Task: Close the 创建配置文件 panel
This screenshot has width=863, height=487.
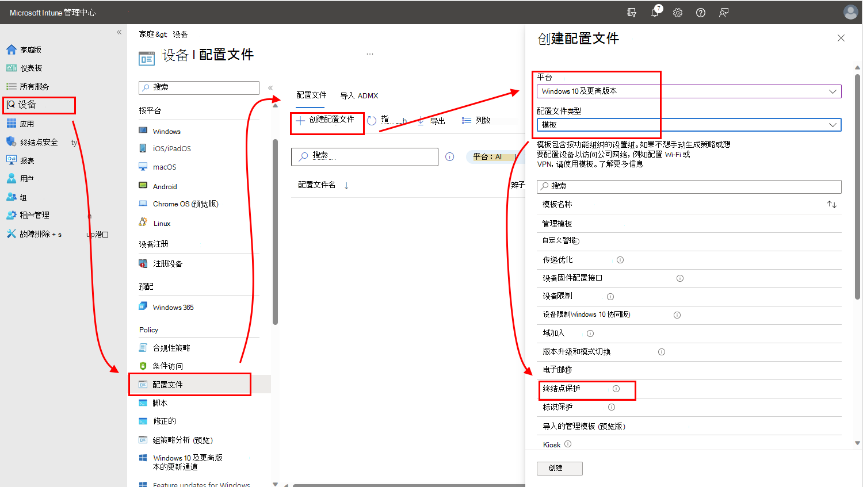Action: (x=841, y=38)
